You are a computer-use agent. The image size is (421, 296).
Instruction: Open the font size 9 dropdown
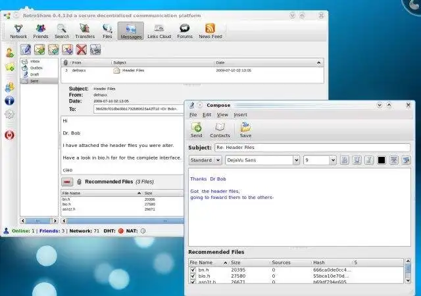point(332,160)
